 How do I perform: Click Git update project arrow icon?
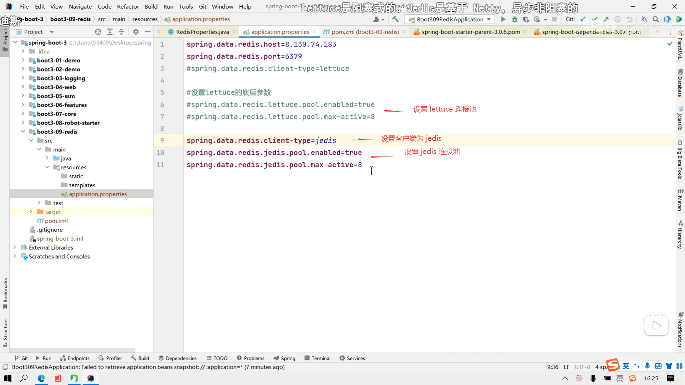[583, 19]
